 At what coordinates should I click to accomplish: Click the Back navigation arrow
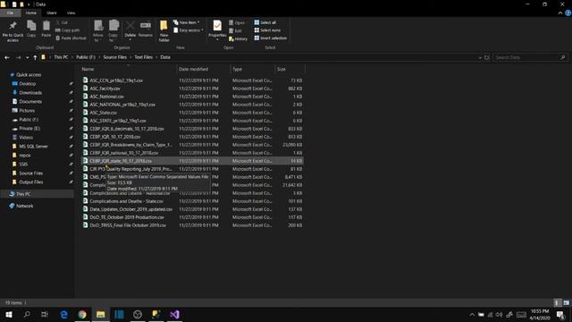point(7,57)
